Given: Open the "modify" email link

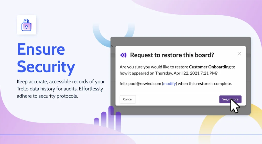Looking at the screenshot, I should coord(170,83).
